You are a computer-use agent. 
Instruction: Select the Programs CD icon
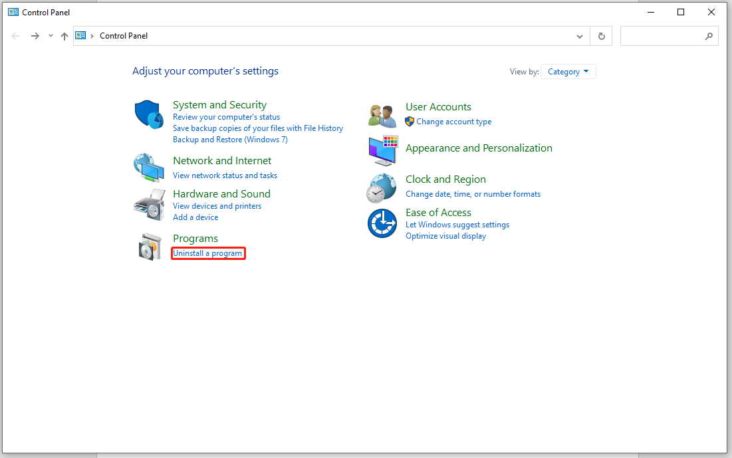[148, 245]
